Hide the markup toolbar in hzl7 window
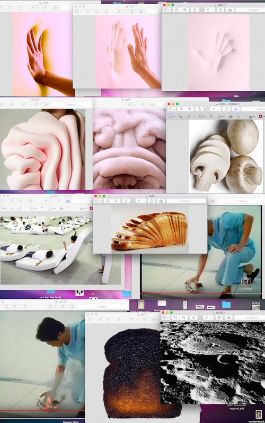Viewport: 265px width, 423px height. (68, 201)
